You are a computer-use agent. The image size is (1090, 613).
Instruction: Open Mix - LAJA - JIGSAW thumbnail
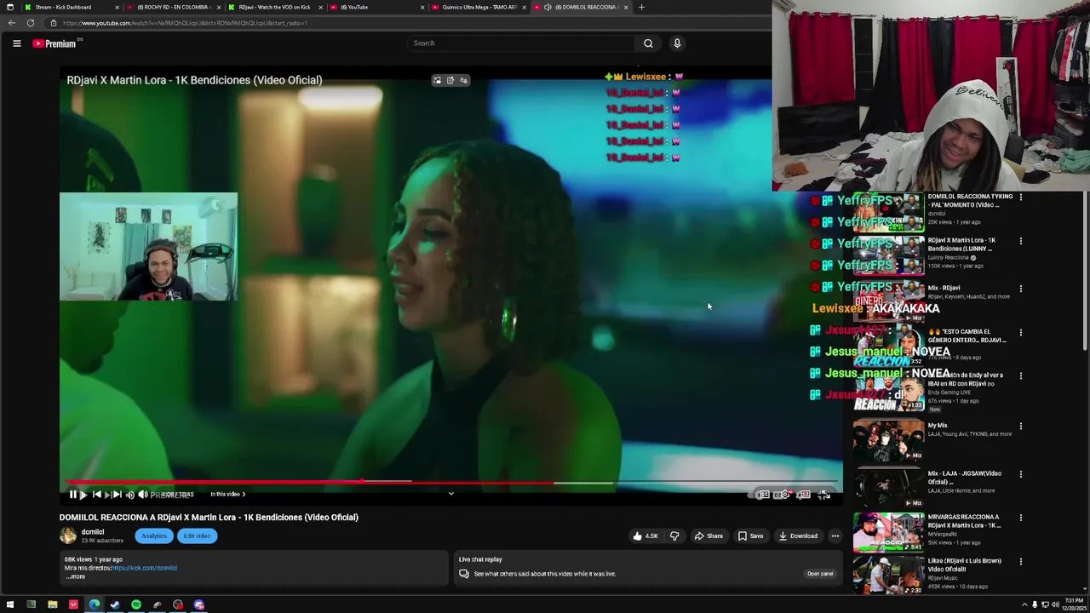(888, 488)
